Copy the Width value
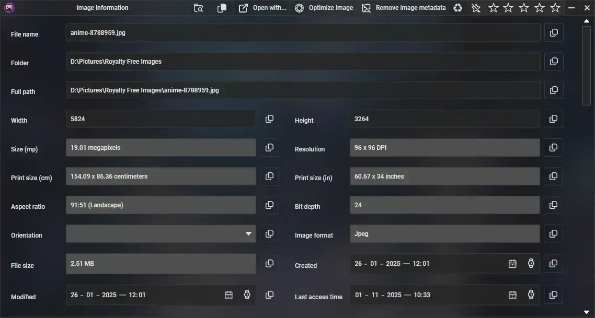This screenshot has height=318, width=595. click(x=269, y=119)
